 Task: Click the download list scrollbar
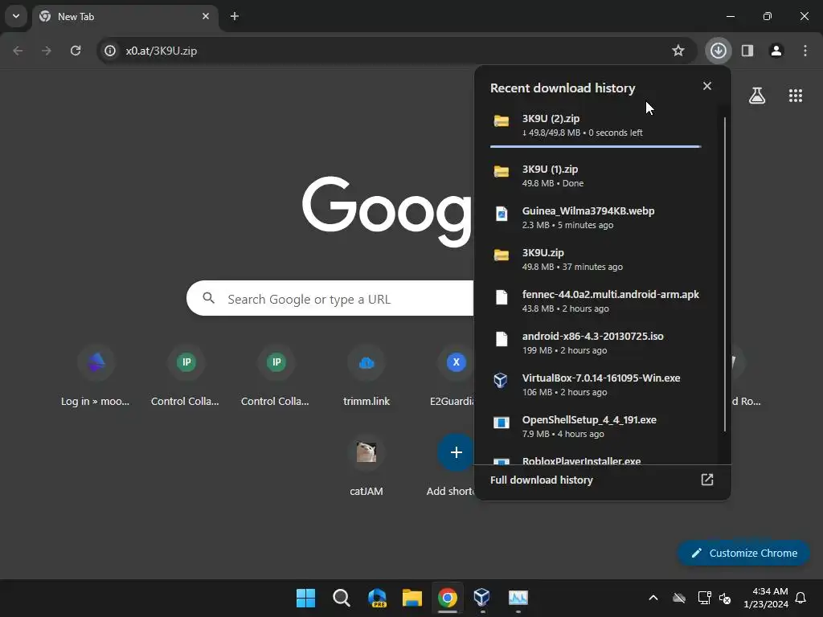tap(725, 275)
